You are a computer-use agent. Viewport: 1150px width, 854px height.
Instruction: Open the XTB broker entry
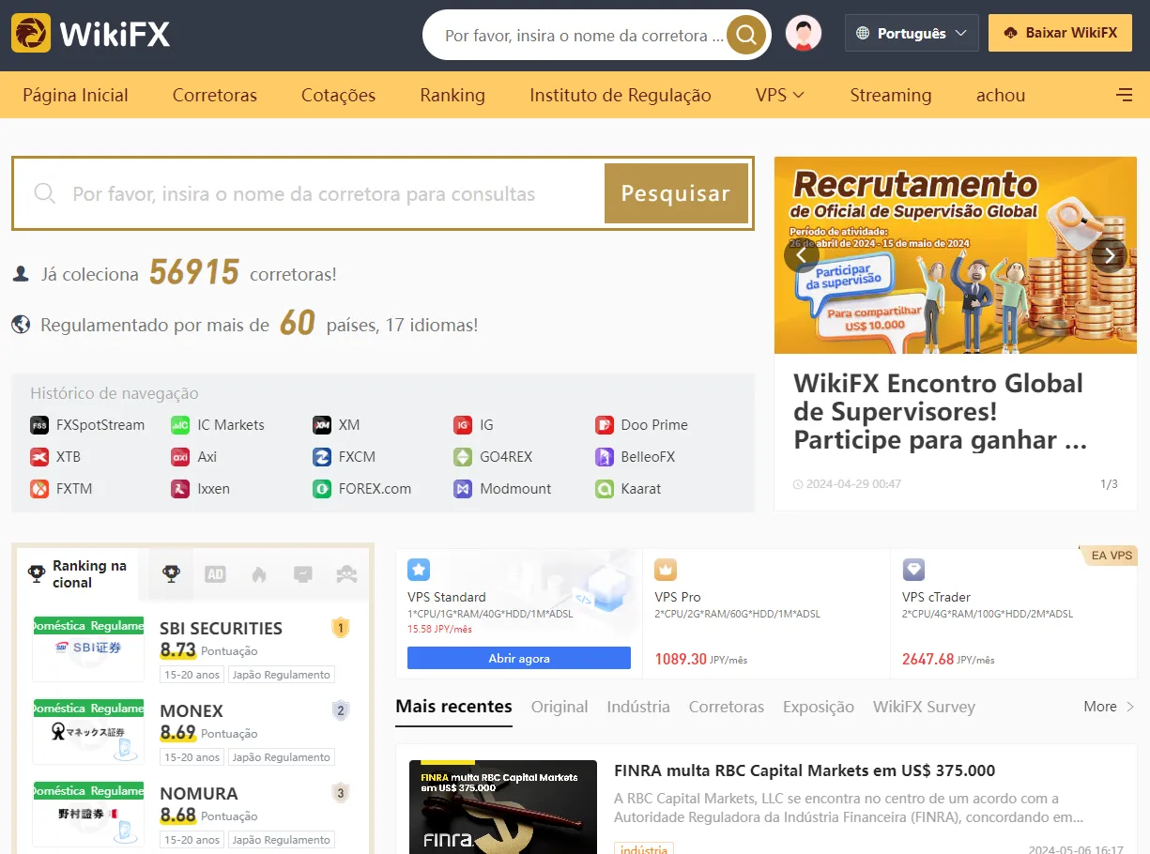coord(55,457)
